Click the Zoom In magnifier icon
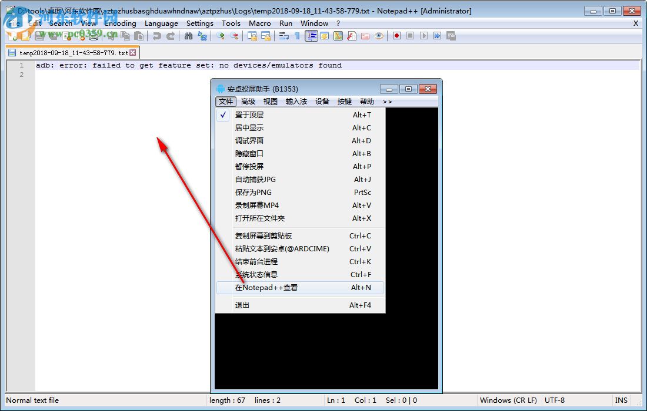The image size is (647, 411). point(221,36)
